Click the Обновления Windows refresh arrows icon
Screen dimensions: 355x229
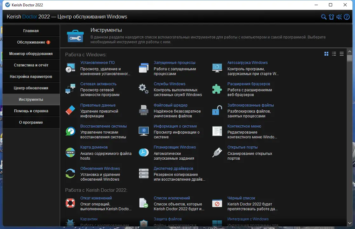pyautogui.click(x=71, y=174)
